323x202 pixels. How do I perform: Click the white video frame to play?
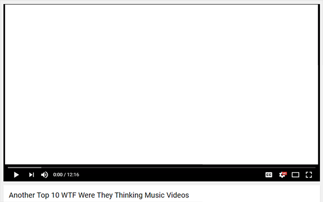pos(161,84)
